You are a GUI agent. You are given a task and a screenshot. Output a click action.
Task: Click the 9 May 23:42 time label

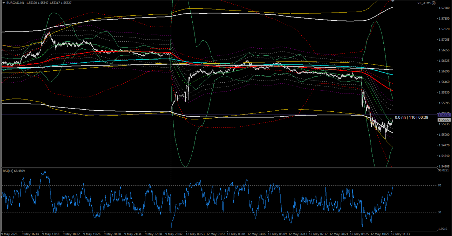click(174, 234)
